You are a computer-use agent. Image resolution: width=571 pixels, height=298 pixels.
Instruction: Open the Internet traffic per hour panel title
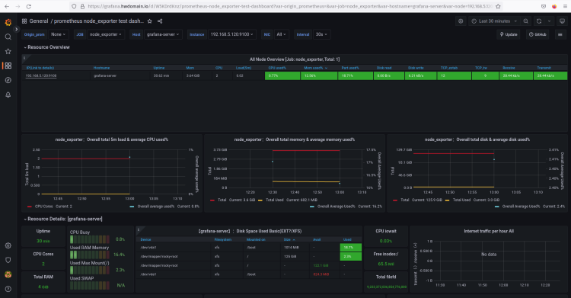tap(489, 231)
